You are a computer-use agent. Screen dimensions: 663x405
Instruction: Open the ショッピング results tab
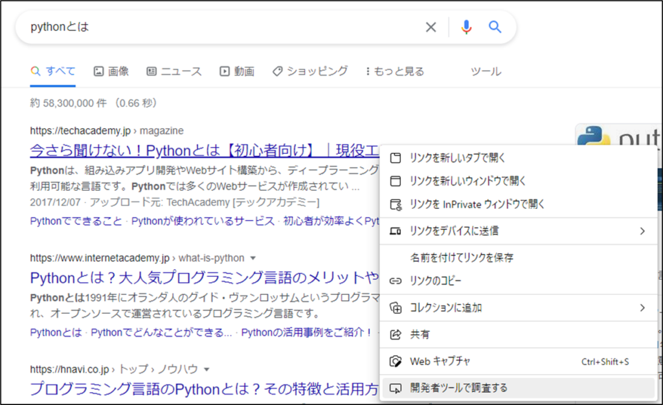[309, 71]
